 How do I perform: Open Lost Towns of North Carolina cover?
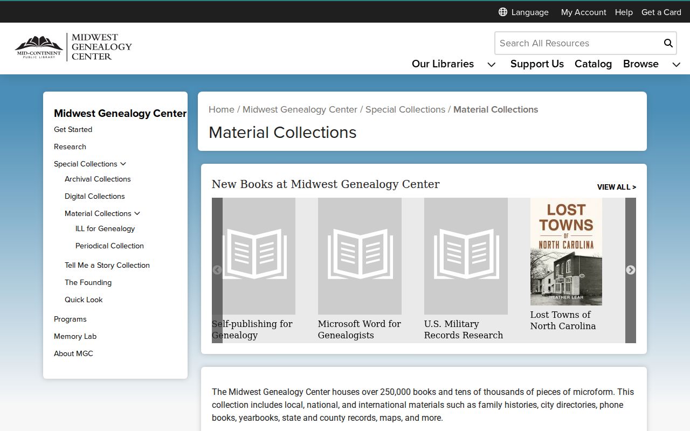point(566,252)
